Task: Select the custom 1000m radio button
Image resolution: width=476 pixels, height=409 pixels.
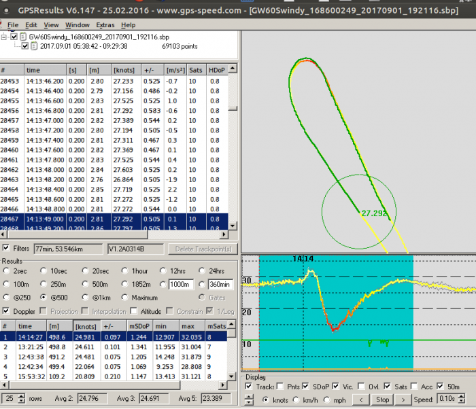Action: tap(163, 284)
